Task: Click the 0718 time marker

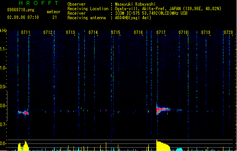Action: pos(183,32)
